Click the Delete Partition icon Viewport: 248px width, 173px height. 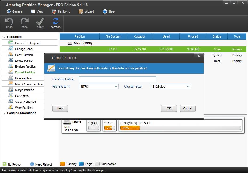pos(11,60)
